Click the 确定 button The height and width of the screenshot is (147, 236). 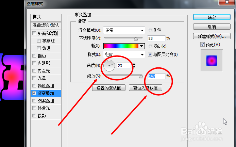click(x=212, y=17)
